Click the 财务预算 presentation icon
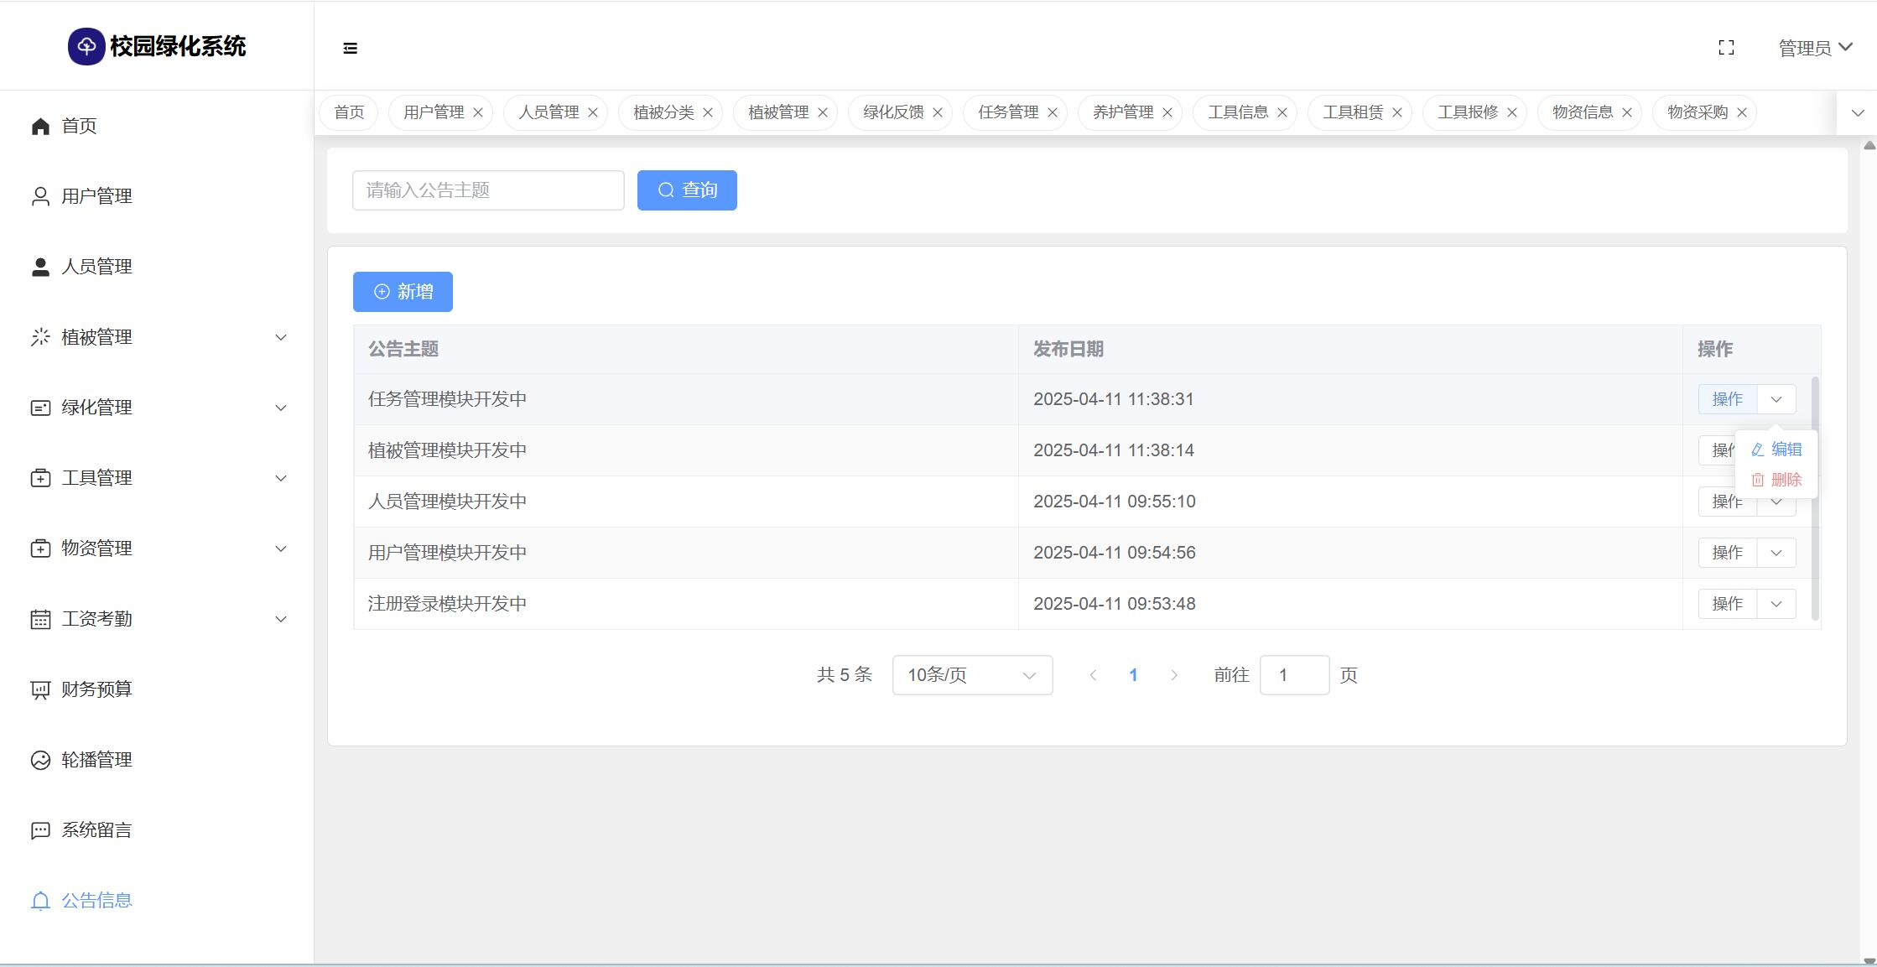 coord(40,689)
